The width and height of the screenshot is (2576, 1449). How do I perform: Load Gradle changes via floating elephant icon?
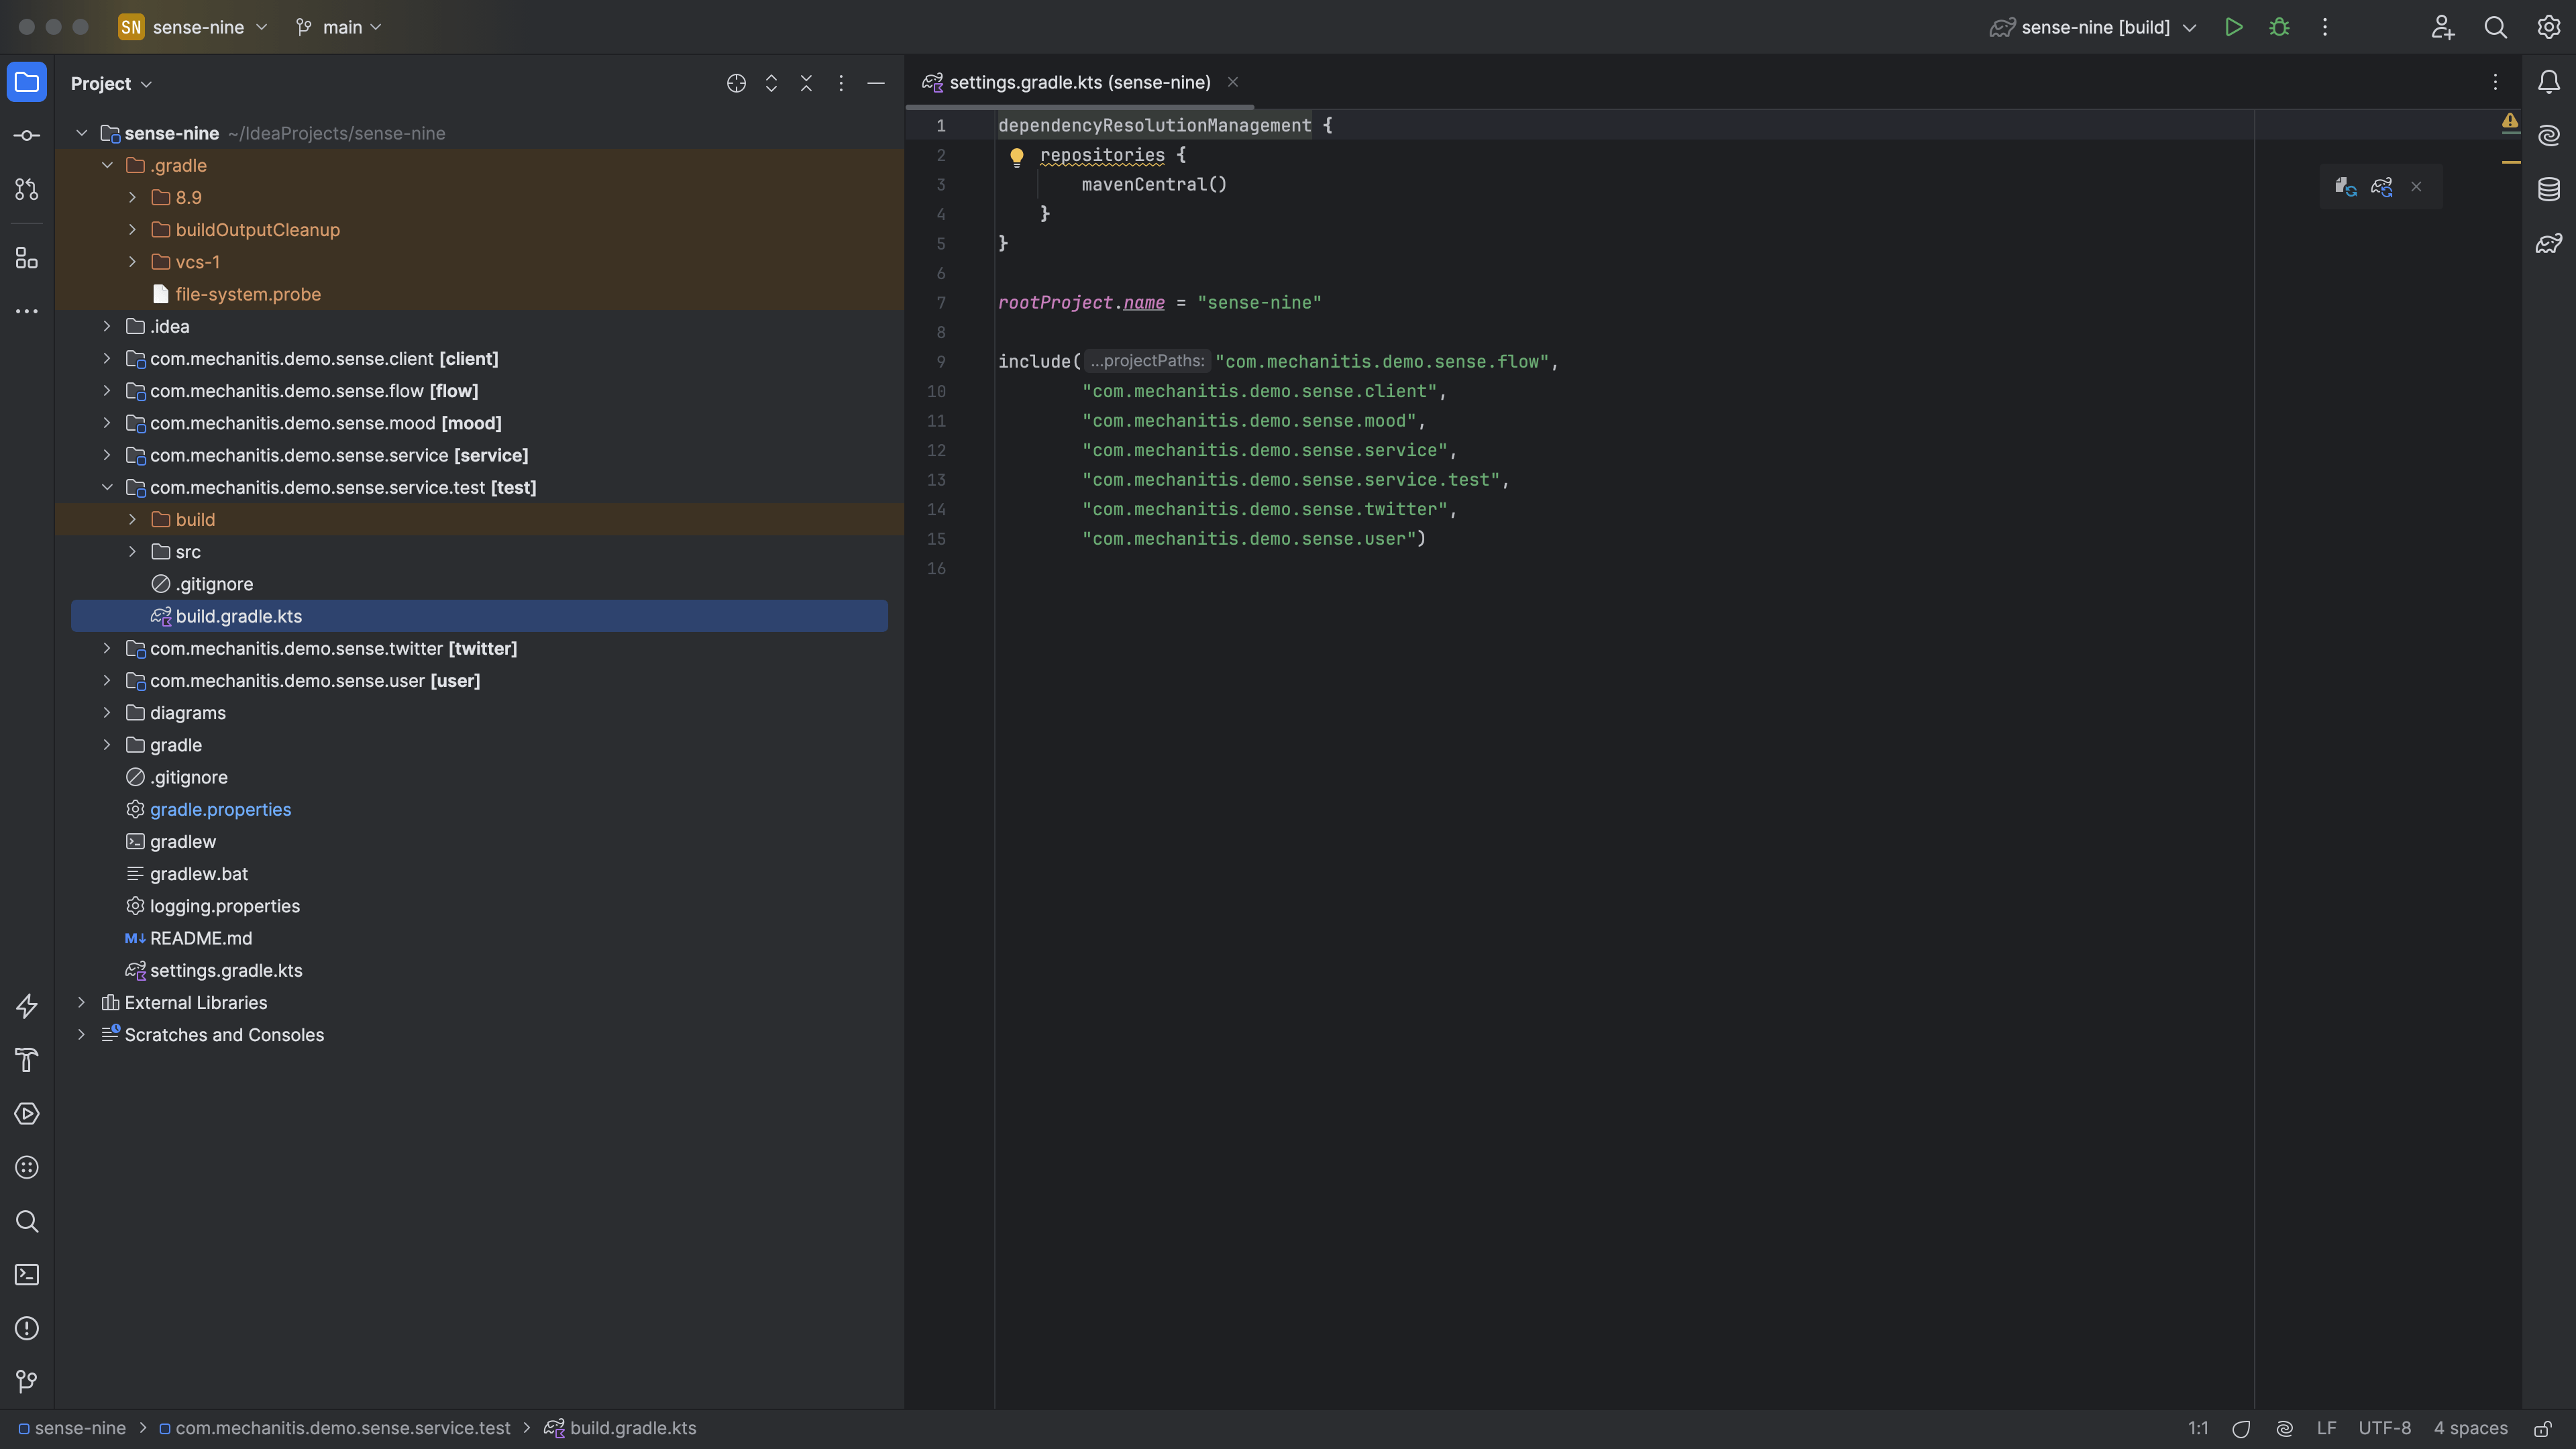(x=2381, y=187)
